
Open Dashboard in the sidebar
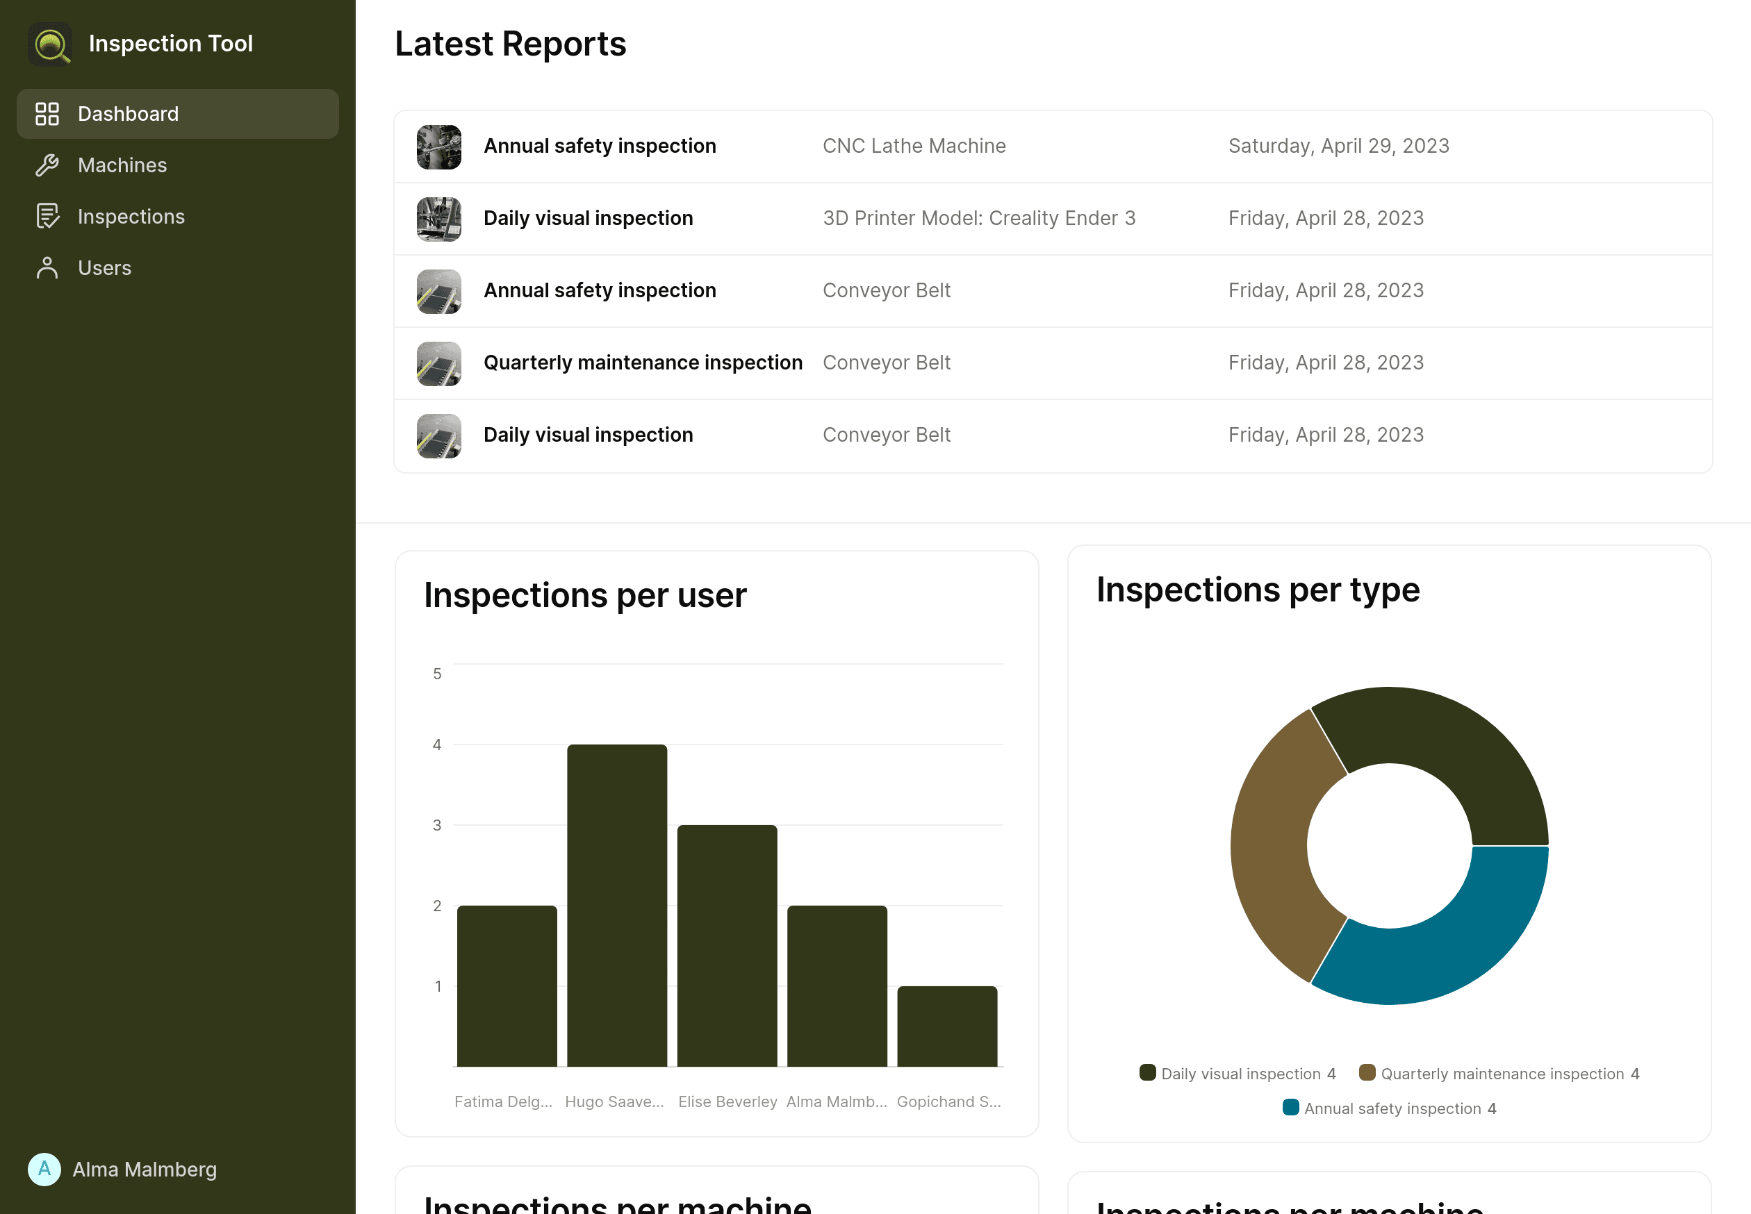click(x=177, y=114)
